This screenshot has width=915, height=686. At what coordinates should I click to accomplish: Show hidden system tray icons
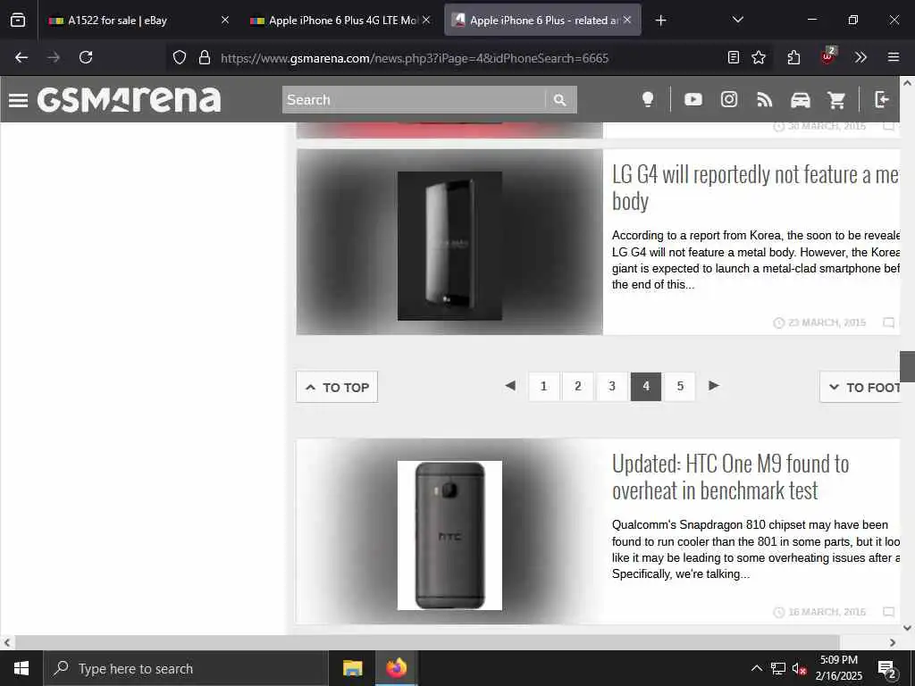tap(756, 668)
